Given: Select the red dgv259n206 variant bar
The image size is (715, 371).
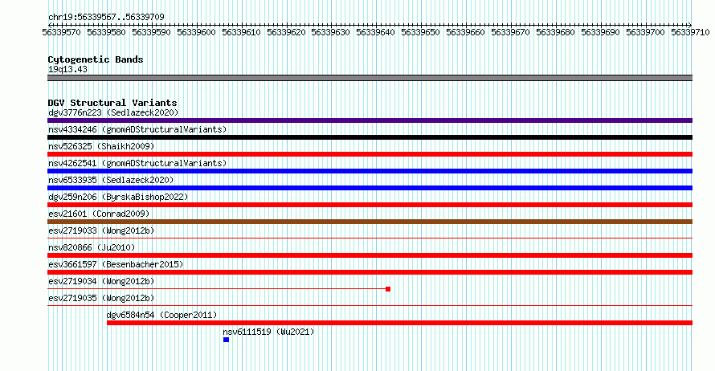Looking at the screenshot, I should pos(370,205).
